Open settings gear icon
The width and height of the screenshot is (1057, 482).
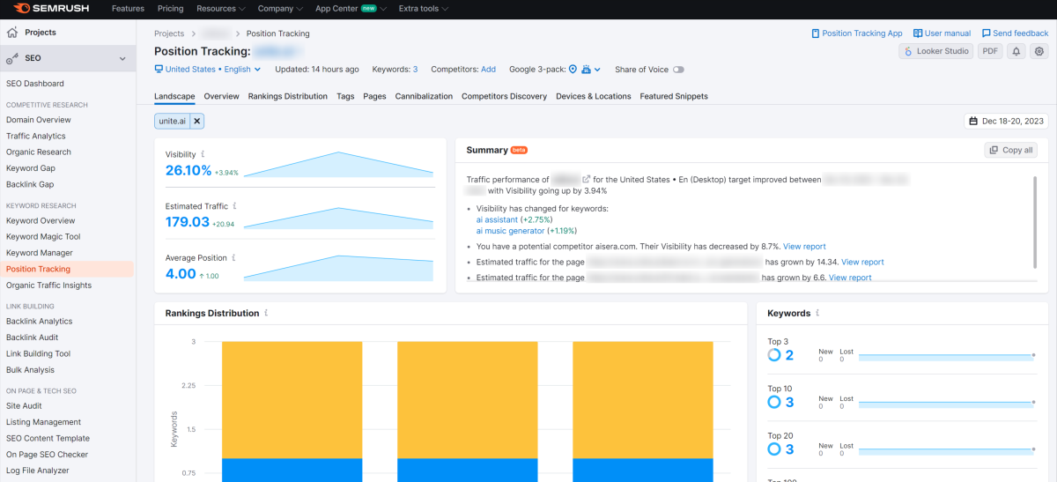point(1039,51)
